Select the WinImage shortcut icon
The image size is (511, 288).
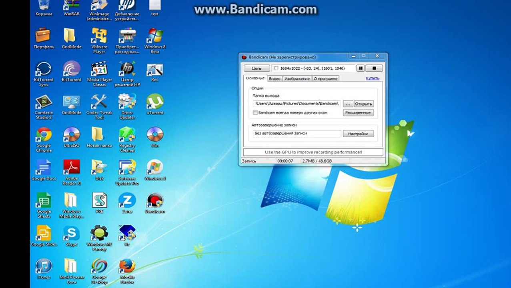[x=99, y=10]
